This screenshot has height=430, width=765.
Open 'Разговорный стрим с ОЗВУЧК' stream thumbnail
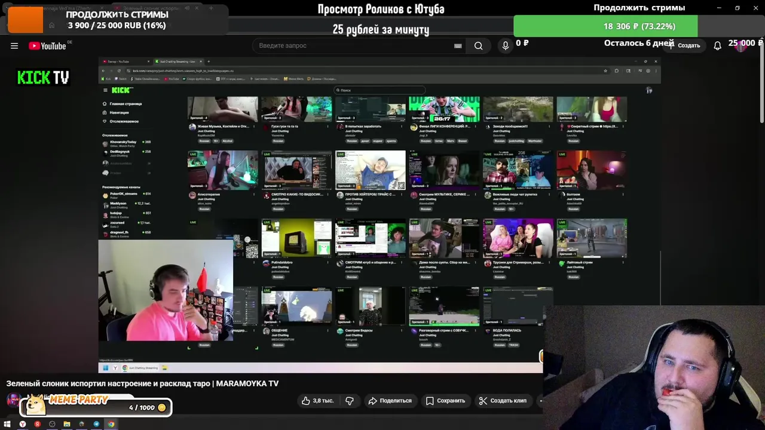[444, 306]
